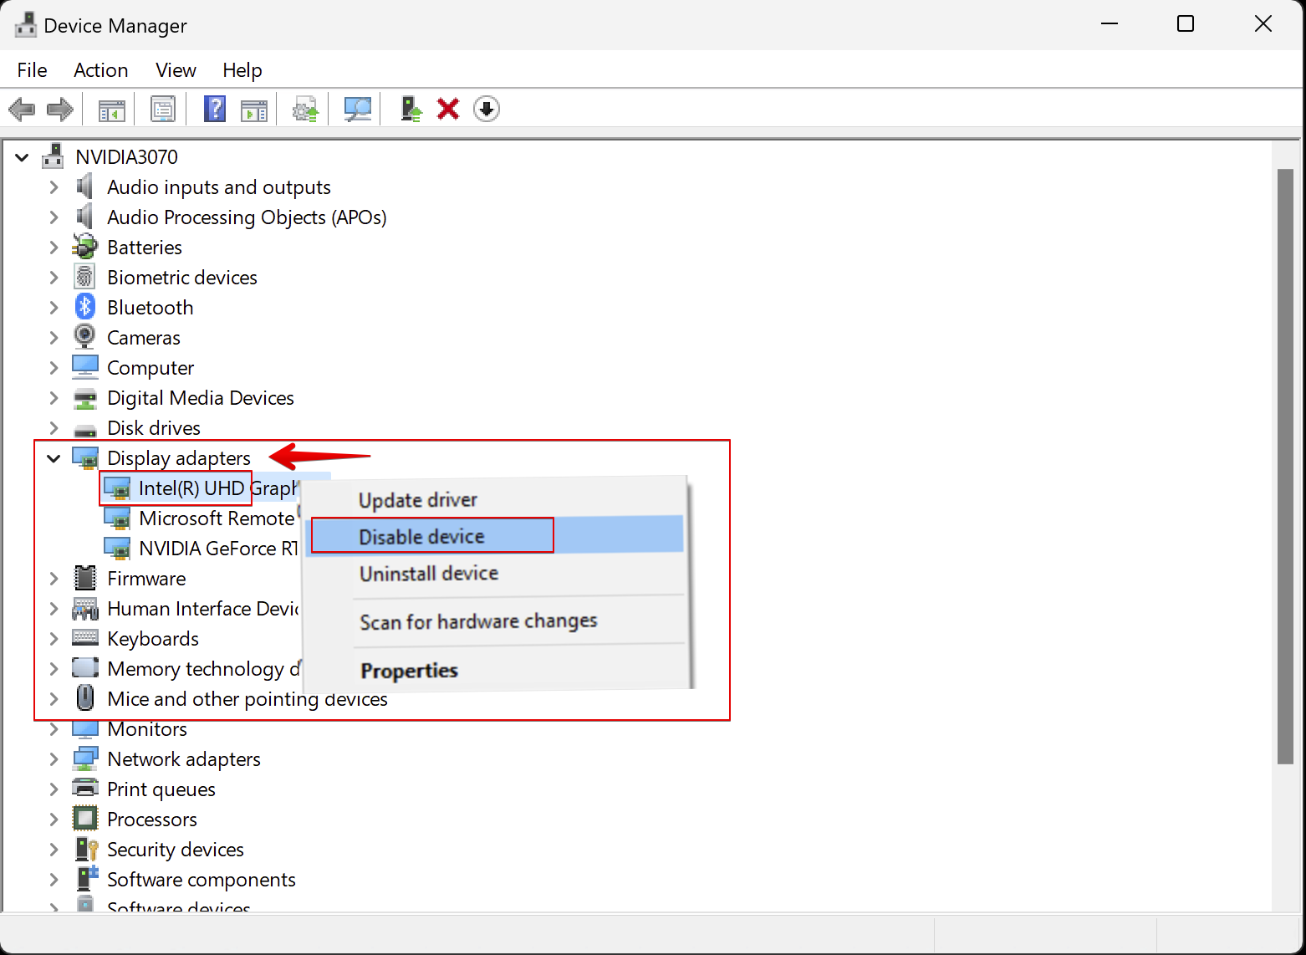Select the Network adapters label
1306x955 pixels.
click(184, 758)
